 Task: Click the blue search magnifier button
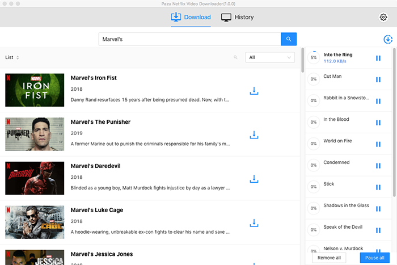pos(289,39)
